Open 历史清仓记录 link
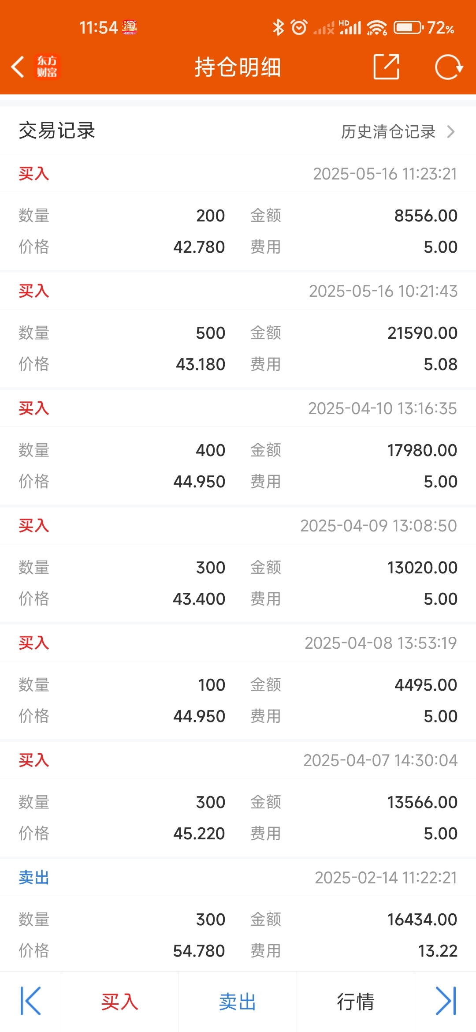The height and width of the screenshot is (1032, 476). (388, 131)
